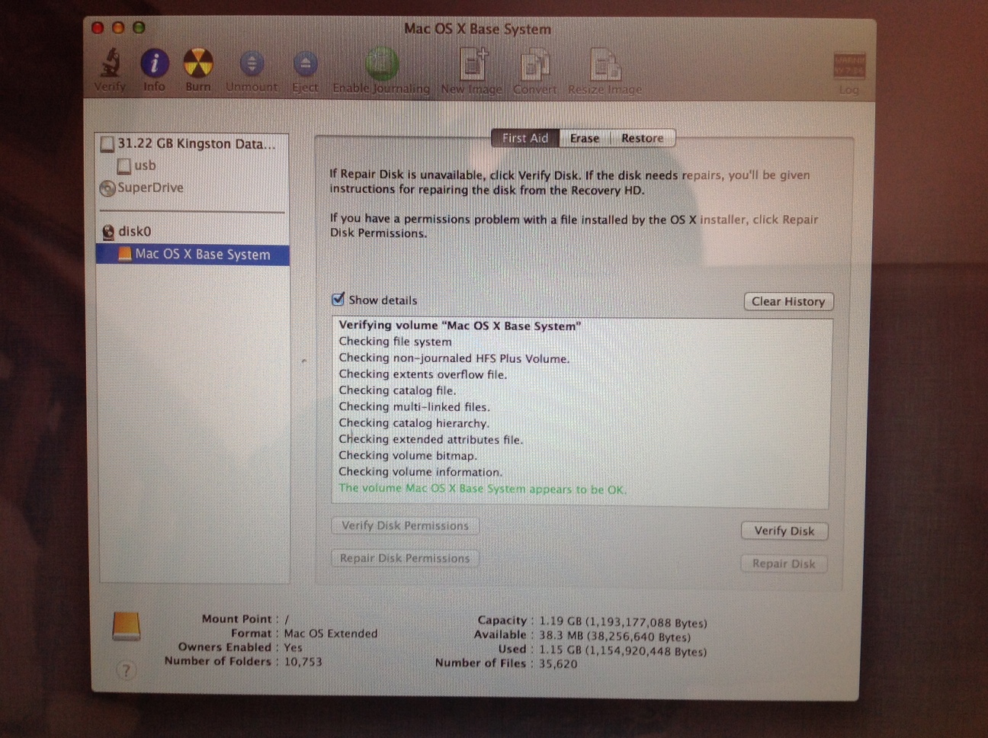Click the Used value 1.15 GB

tap(623, 651)
